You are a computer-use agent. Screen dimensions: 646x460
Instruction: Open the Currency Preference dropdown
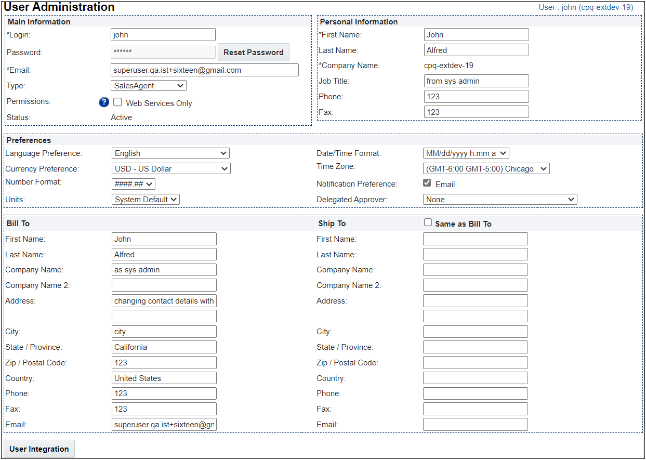[x=171, y=169]
